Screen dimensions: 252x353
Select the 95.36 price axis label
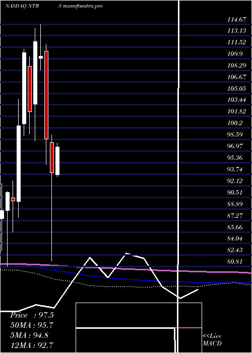(235, 158)
